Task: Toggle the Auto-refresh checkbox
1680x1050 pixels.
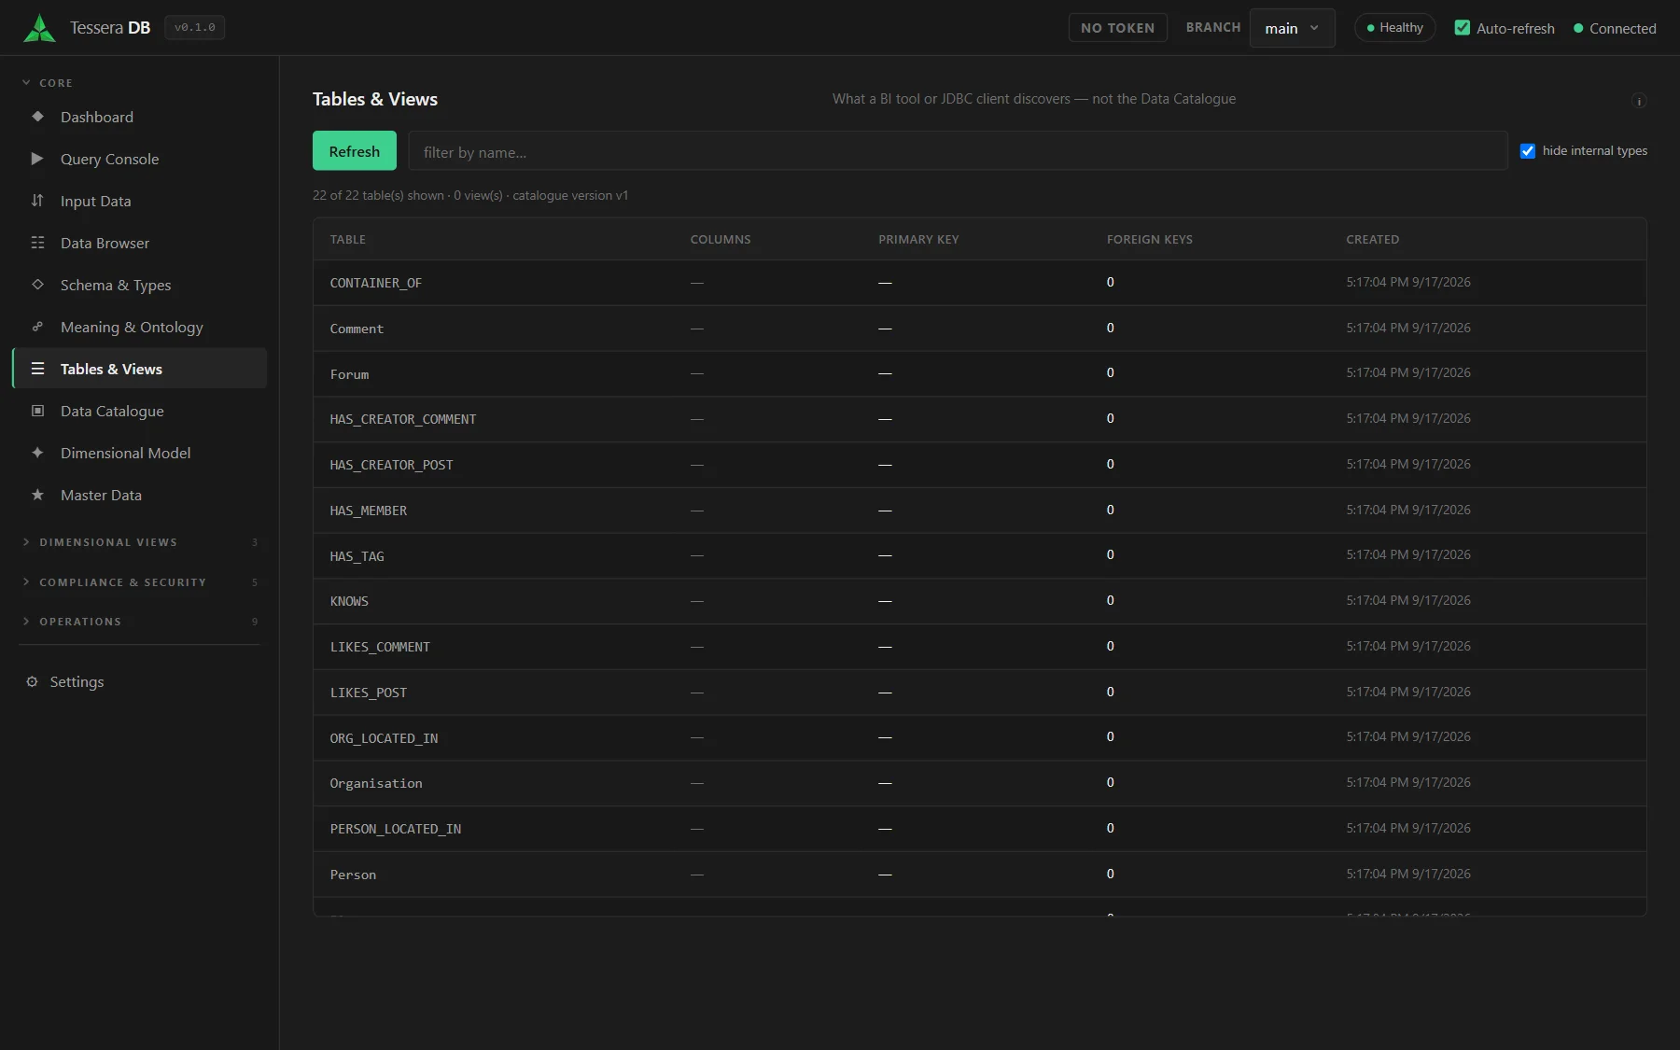Action: pos(1462,28)
